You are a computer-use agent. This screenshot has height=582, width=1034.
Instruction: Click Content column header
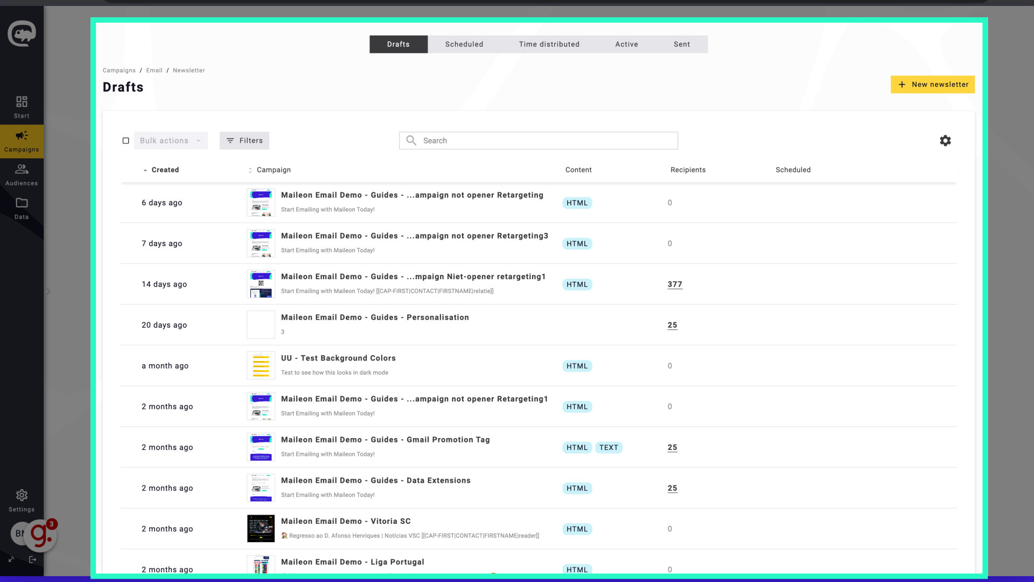coord(578,170)
